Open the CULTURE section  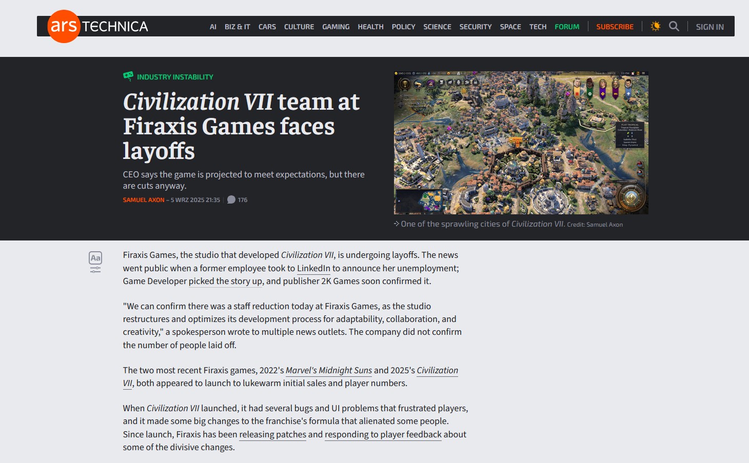299,27
